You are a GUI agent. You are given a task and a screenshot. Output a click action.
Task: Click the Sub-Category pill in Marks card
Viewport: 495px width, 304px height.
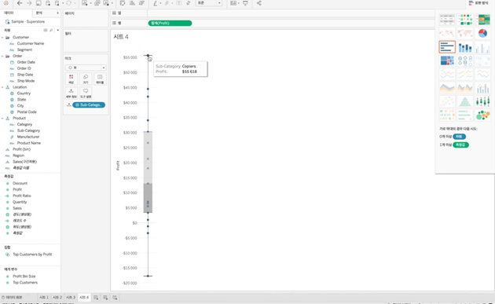point(89,104)
